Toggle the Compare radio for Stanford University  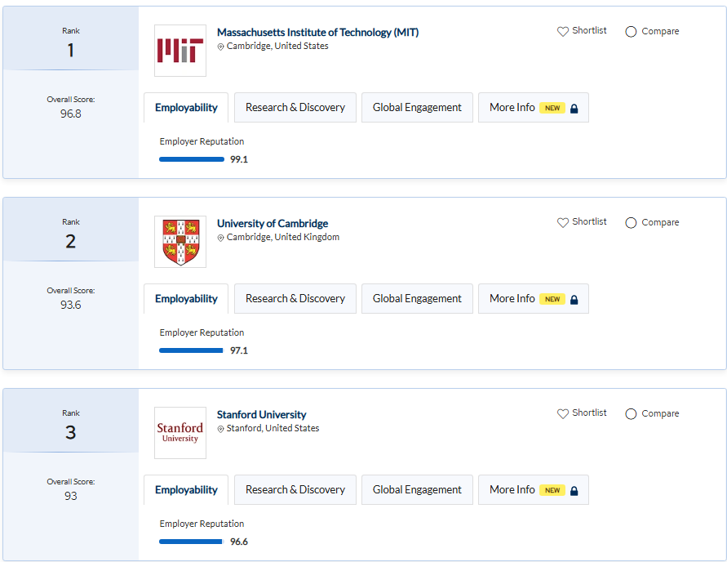coord(631,414)
